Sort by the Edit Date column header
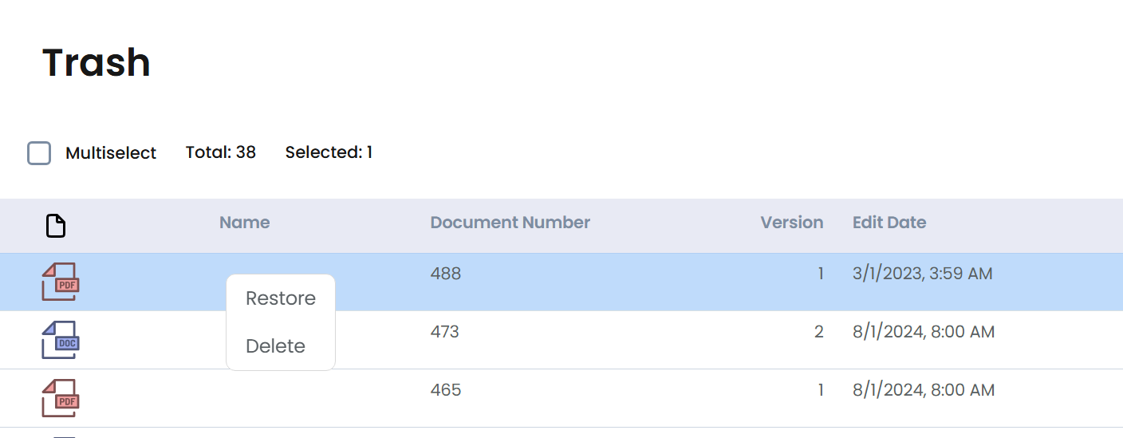 [889, 223]
